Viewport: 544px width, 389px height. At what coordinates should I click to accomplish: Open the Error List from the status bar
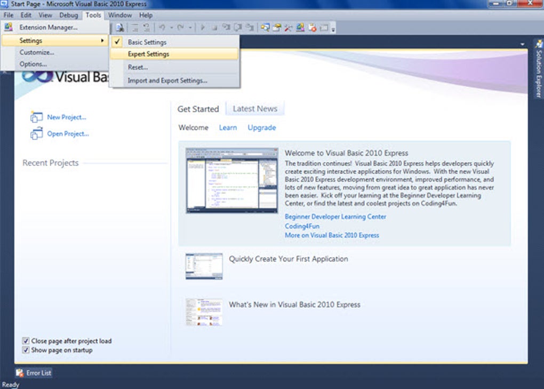pos(33,373)
